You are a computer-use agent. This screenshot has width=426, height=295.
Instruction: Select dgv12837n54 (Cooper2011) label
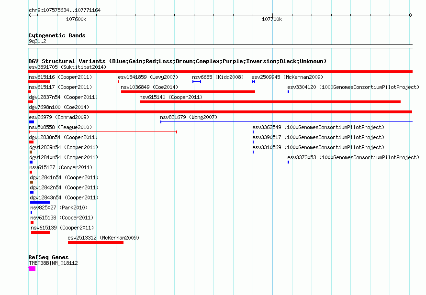click(63, 97)
